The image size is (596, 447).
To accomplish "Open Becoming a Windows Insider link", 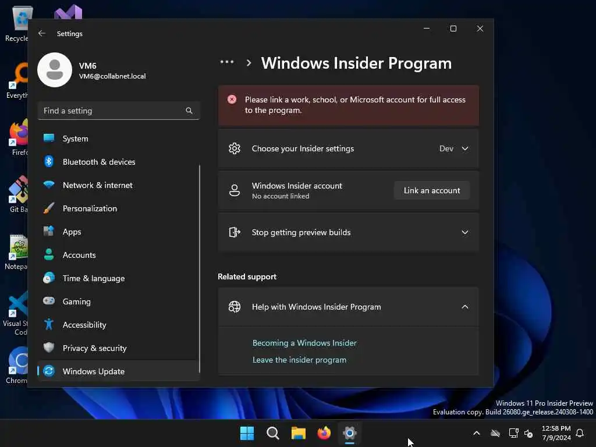I will [x=304, y=343].
